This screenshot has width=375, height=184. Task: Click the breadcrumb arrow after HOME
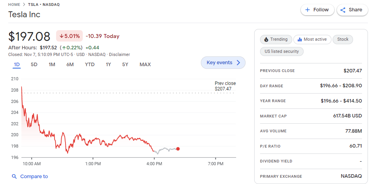pyautogui.click(x=24, y=5)
